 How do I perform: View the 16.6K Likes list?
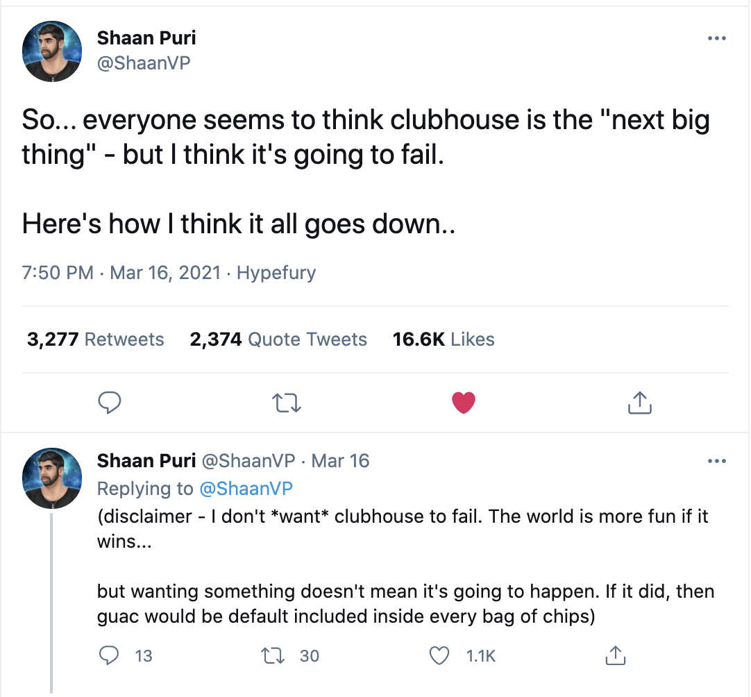(444, 339)
